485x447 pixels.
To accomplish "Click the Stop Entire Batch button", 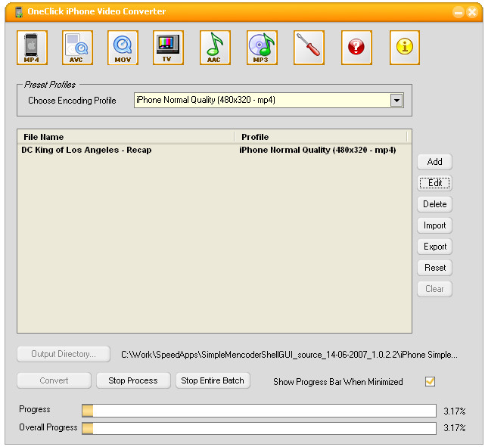I will click(213, 380).
